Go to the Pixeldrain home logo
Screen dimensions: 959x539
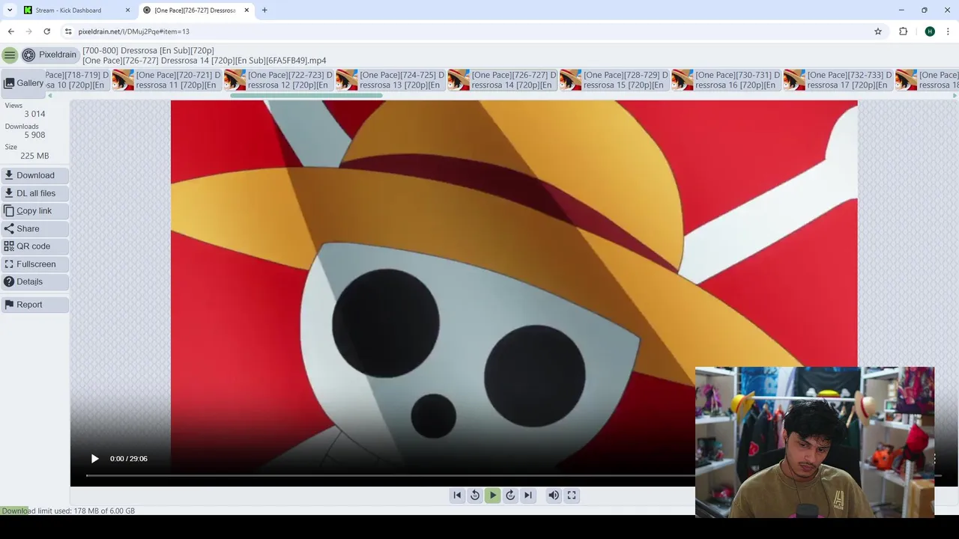[49, 55]
